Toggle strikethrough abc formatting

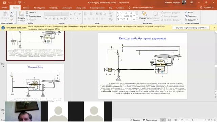[x=61, y=19]
